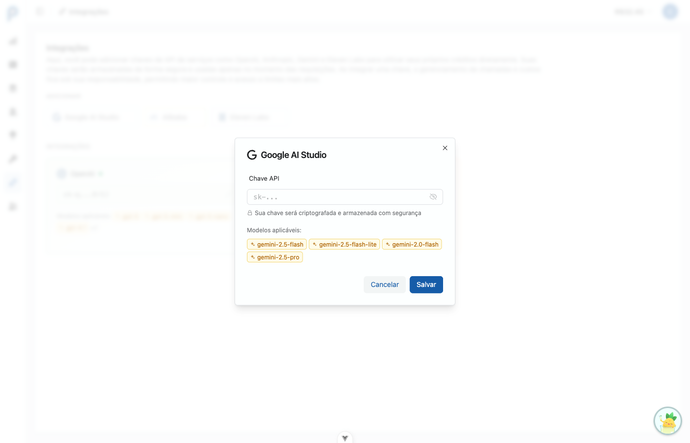Select the gemini-2.5-pro model chip

(x=275, y=256)
